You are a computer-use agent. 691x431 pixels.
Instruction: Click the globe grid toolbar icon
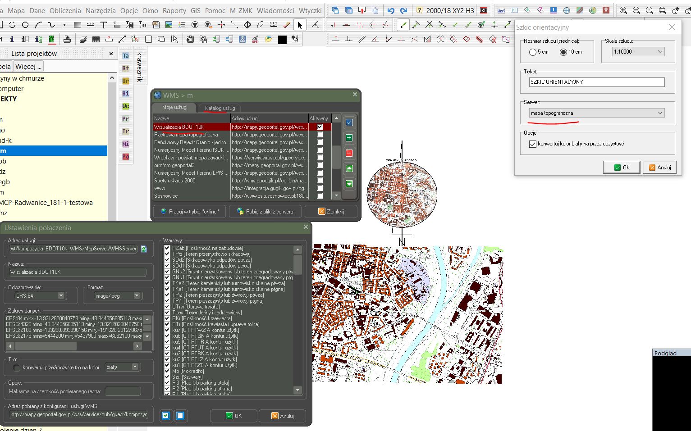tap(567, 10)
